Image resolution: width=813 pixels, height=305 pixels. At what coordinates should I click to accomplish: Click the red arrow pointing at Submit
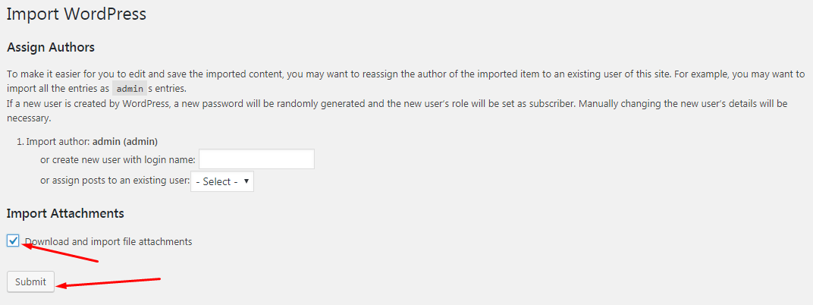(x=110, y=282)
